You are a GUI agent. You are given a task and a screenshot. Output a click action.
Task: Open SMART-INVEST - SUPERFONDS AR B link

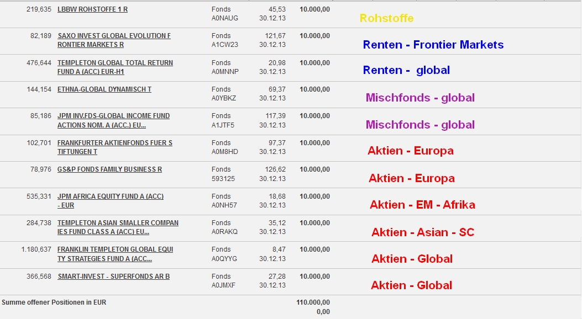[113, 277]
